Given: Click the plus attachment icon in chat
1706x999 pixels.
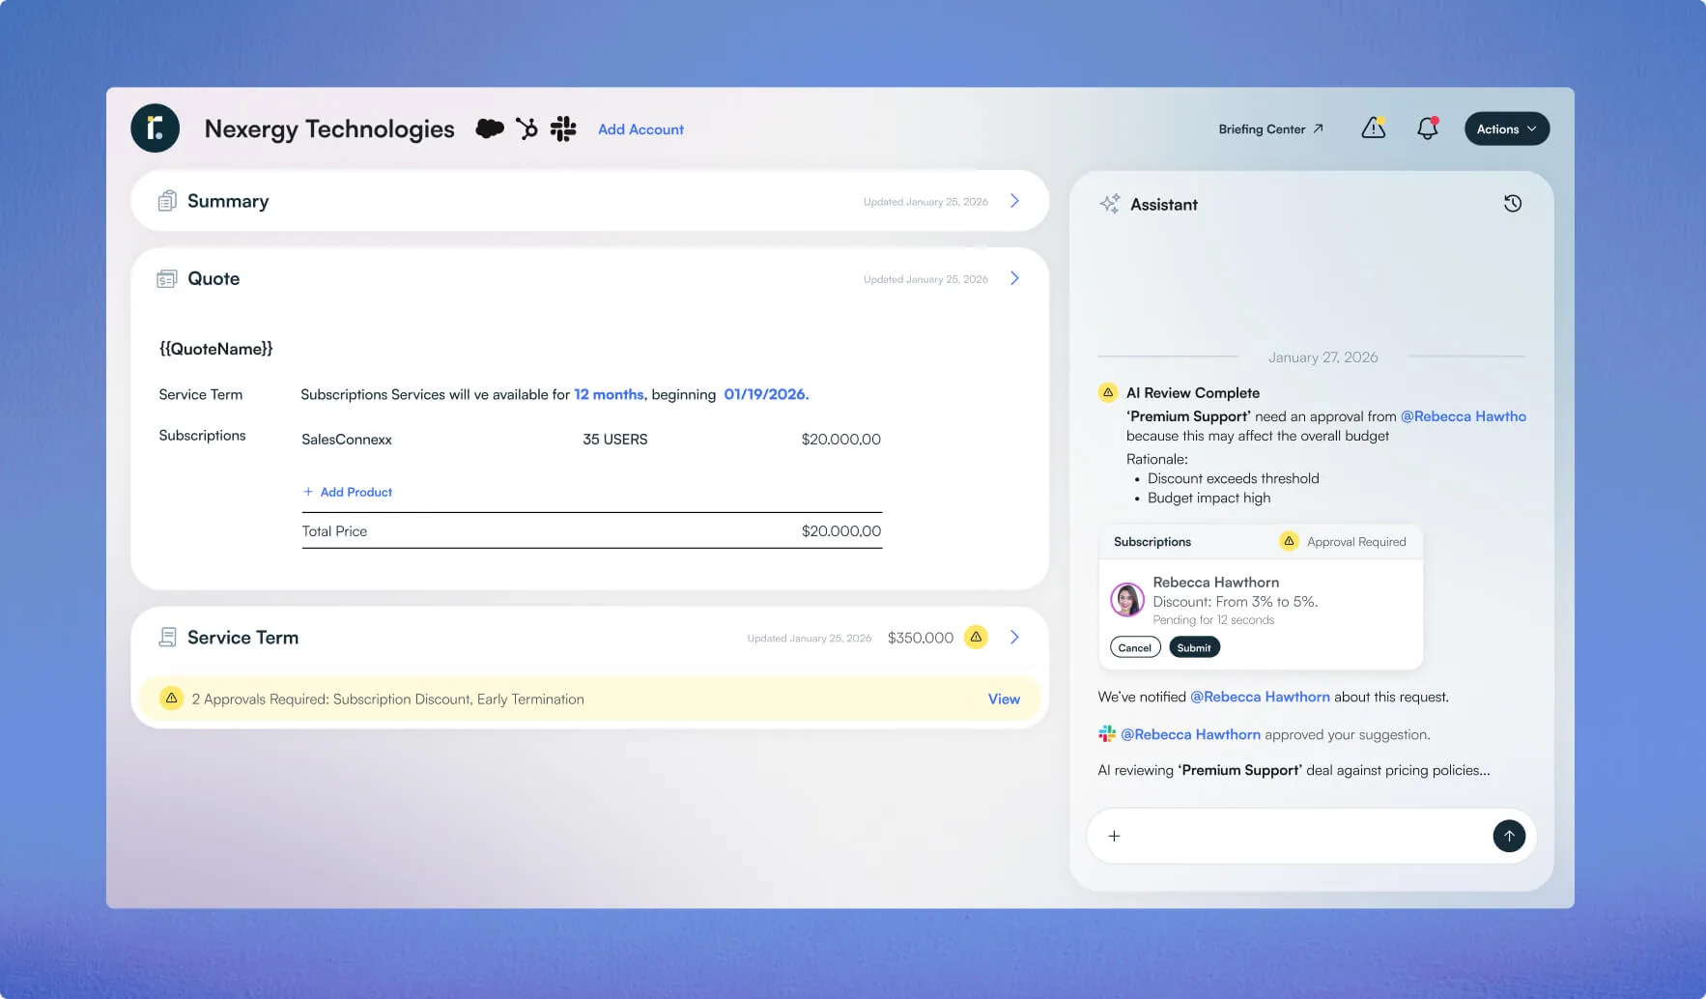Looking at the screenshot, I should point(1114,837).
